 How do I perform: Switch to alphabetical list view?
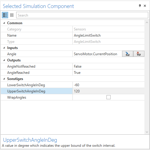12,15
